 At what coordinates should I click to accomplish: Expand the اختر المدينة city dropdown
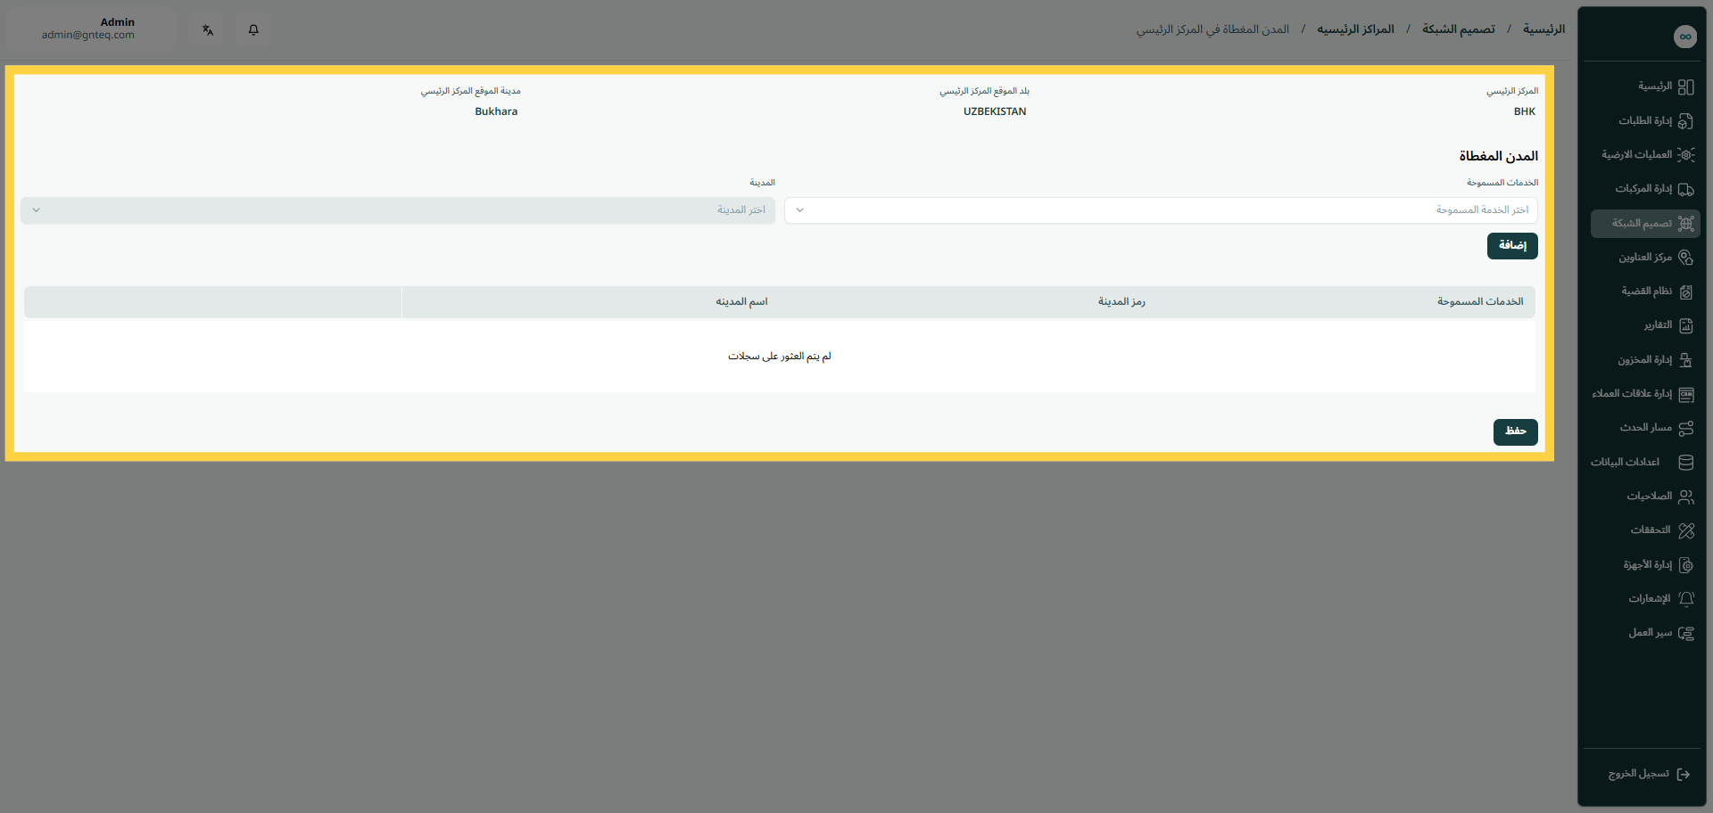click(398, 210)
